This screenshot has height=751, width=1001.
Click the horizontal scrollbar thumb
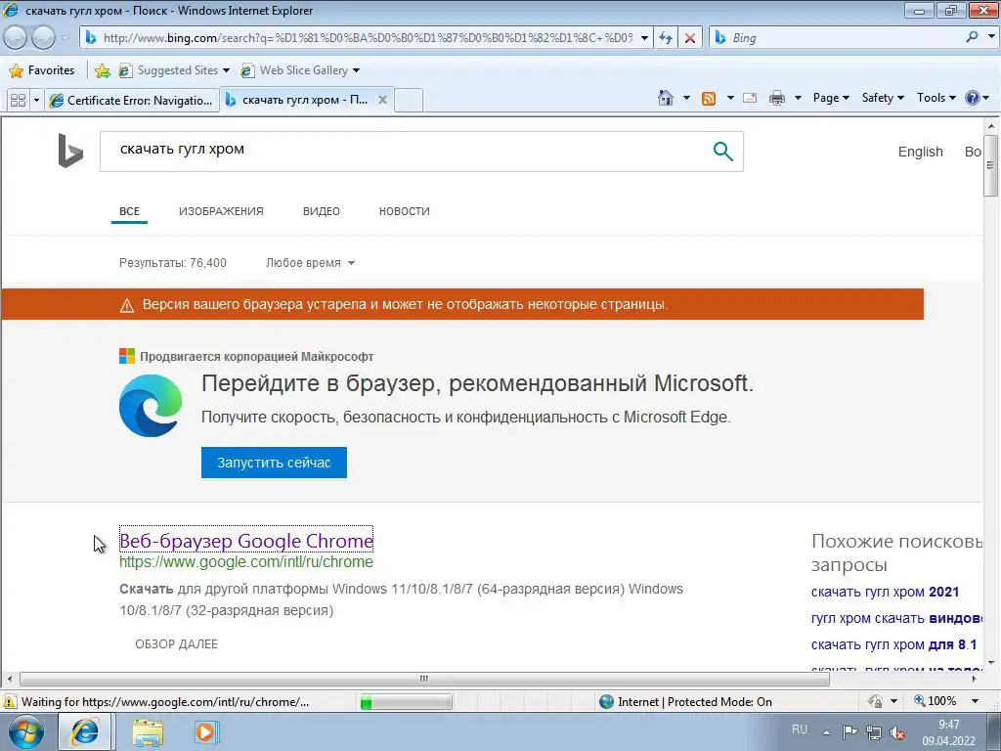(x=424, y=679)
